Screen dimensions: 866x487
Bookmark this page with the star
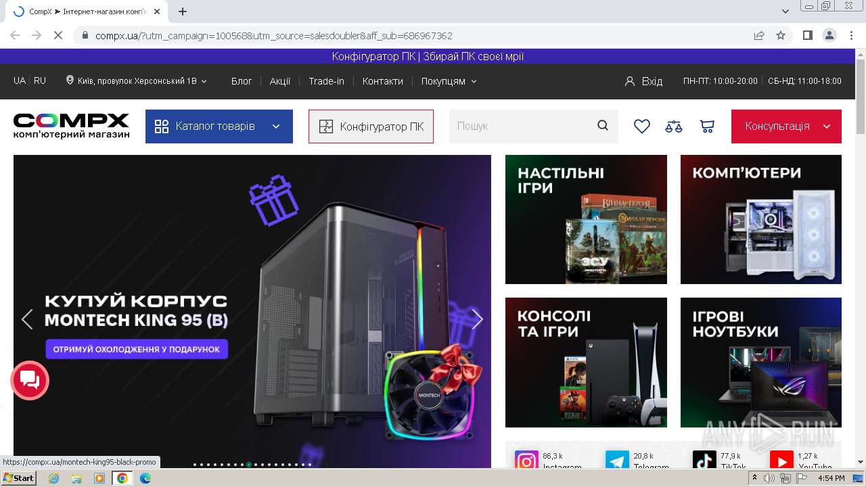(x=781, y=35)
